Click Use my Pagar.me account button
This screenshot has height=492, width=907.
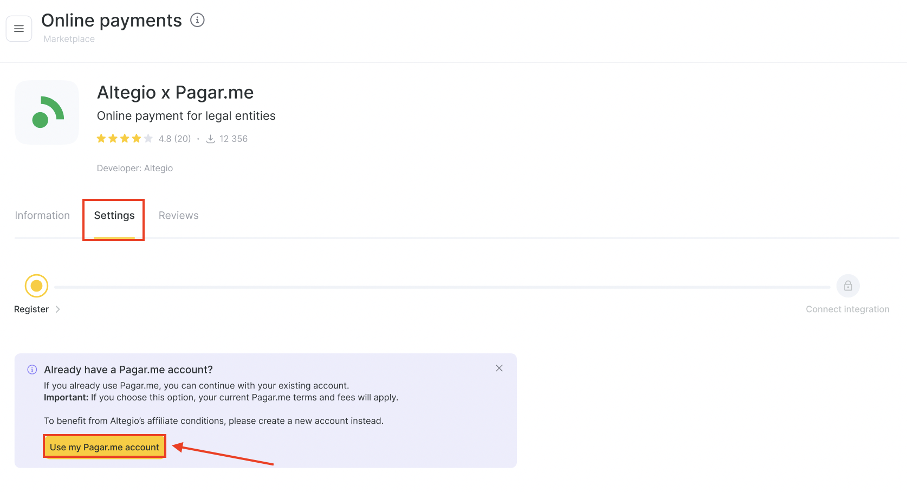coord(105,447)
